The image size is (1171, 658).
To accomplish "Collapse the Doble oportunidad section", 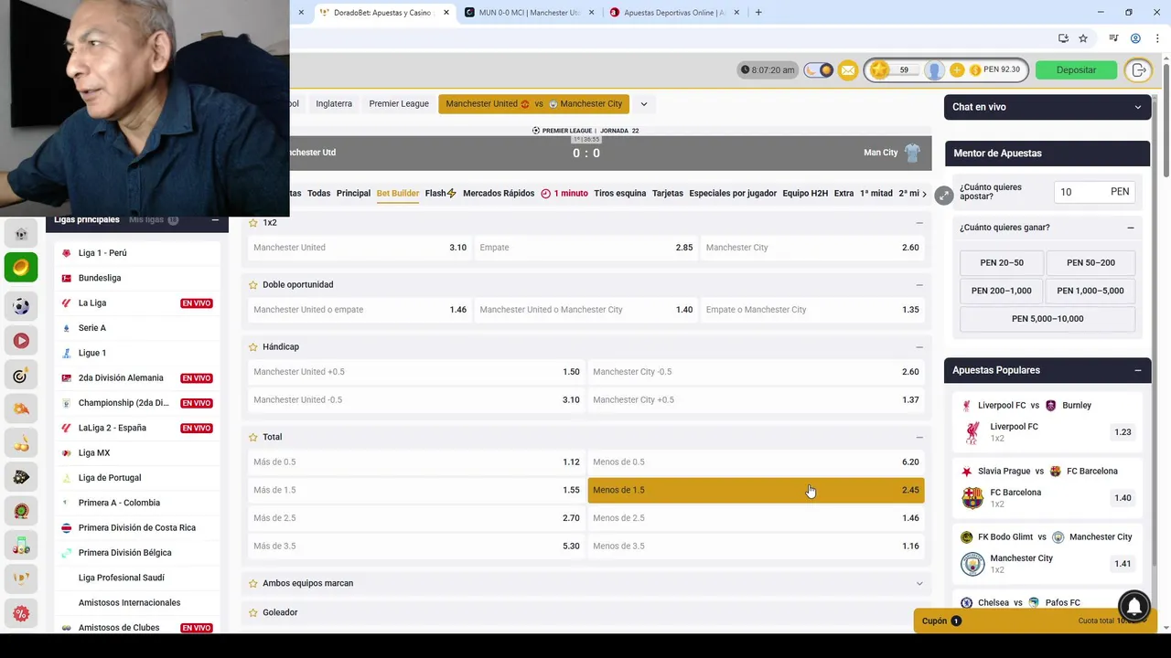I will pos(919,285).
